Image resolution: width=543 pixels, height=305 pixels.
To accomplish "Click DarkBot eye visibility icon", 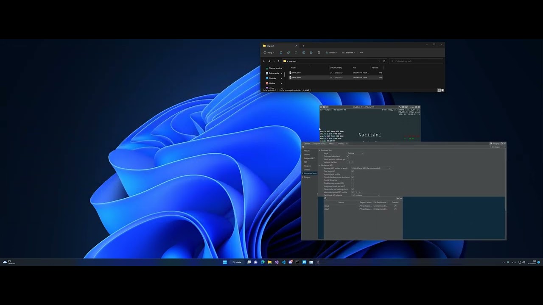I will coord(403,107).
